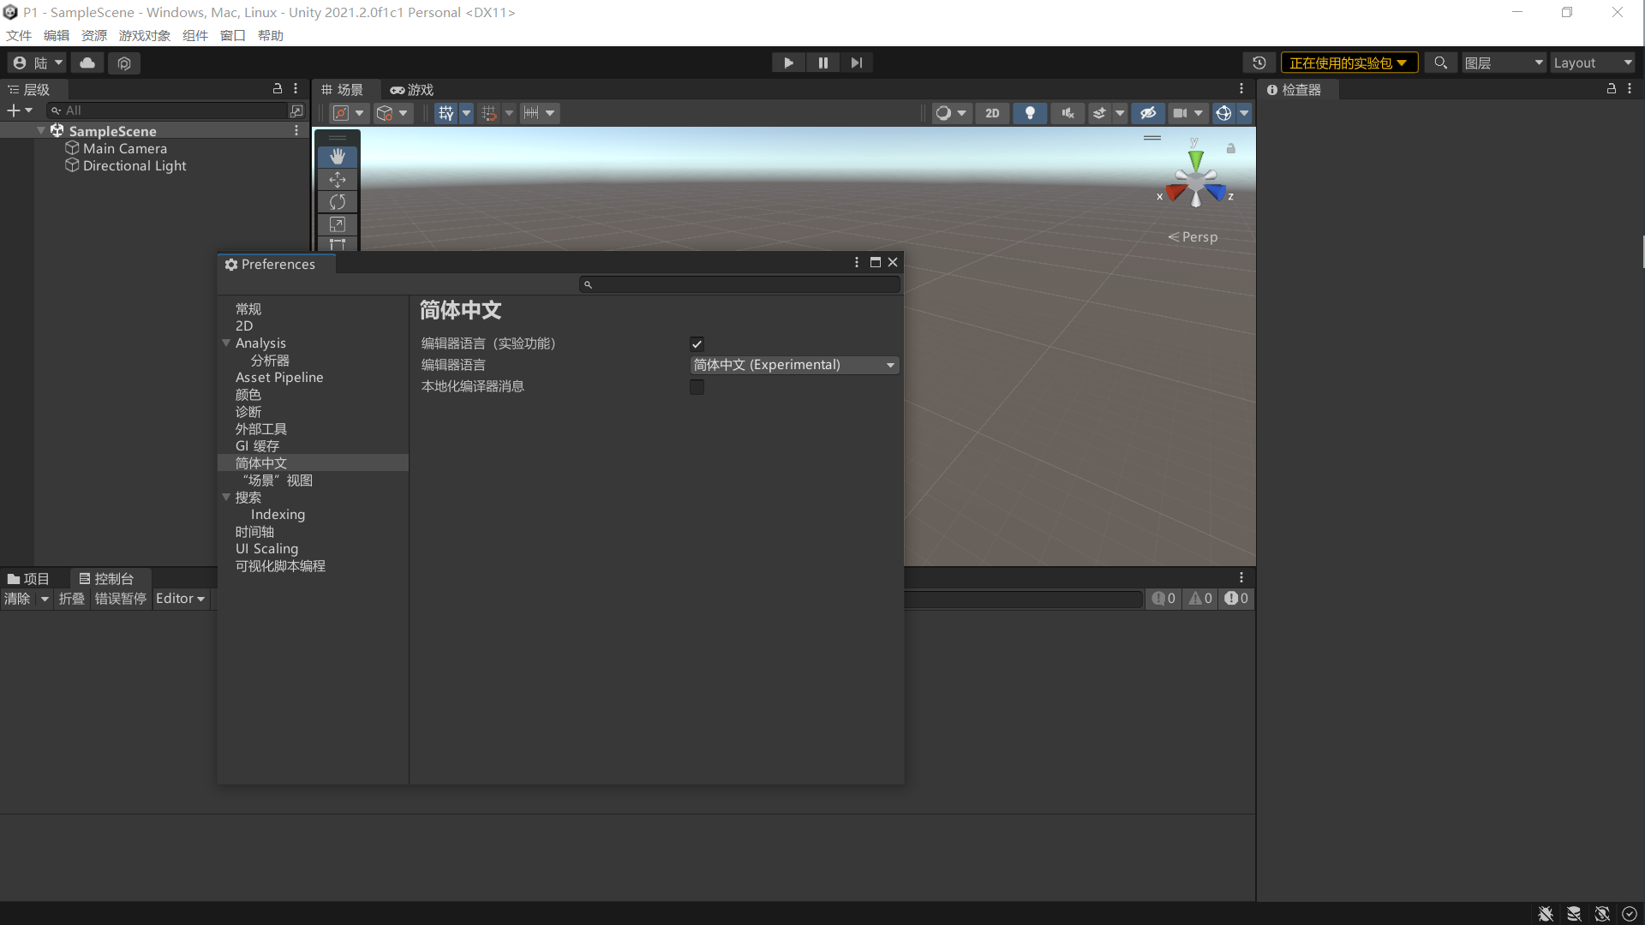
Task: Select the Move tool below the Hand tool
Action: 337,180
